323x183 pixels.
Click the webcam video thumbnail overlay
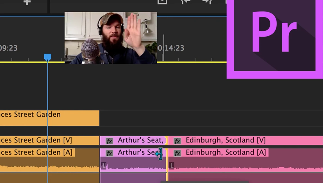pyautogui.click(x=111, y=38)
